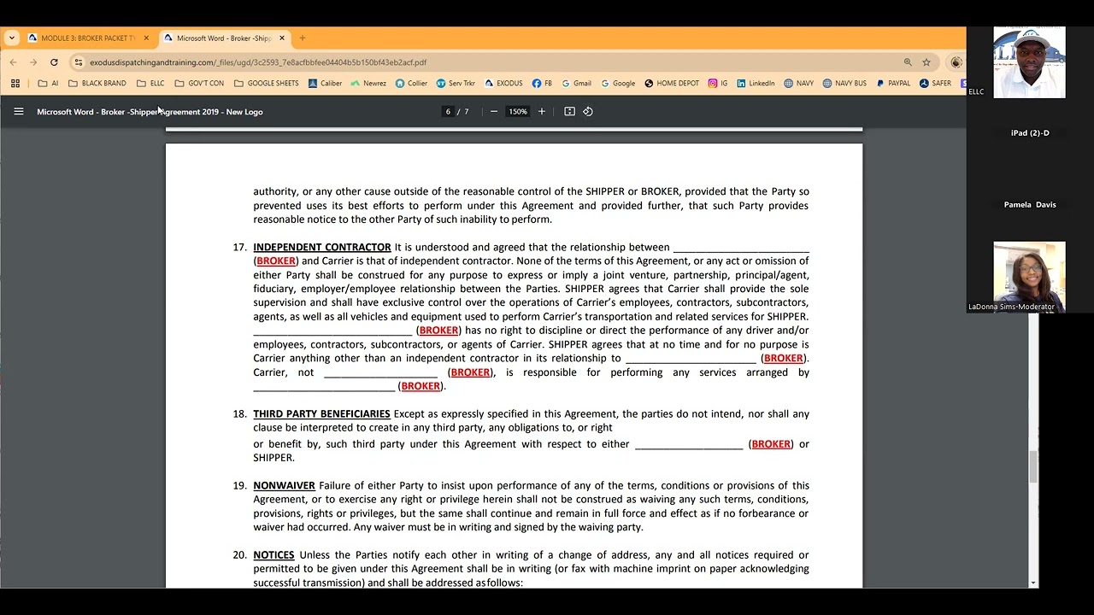View site information icon in address bar

tap(78, 61)
